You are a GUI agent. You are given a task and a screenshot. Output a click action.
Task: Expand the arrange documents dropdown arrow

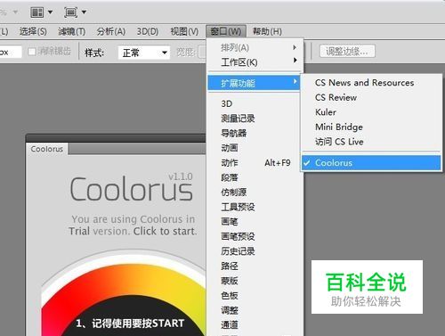pyautogui.click(x=50, y=12)
